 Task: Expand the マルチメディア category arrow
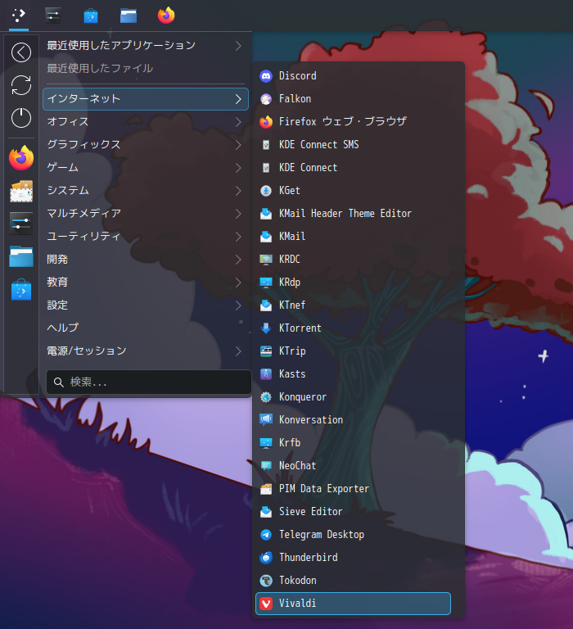coord(238,214)
